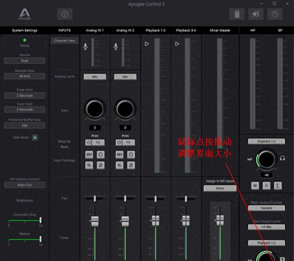
Task: Open the Analog IN 1 Mic level selector
Action: [x=95, y=77]
